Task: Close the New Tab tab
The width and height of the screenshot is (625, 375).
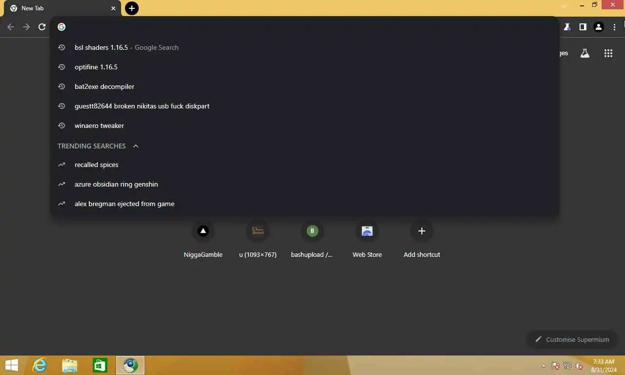Action: (x=113, y=8)
